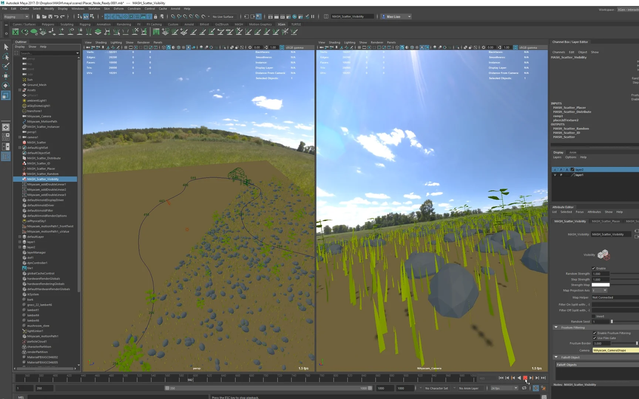Click the Undo arrow on the main toolbar
Image resolution: width=639 pixels, height=399 pixels.
click(55, 16)
